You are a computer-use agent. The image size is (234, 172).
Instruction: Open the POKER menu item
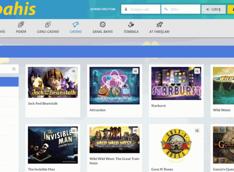(x=21, y=31)
